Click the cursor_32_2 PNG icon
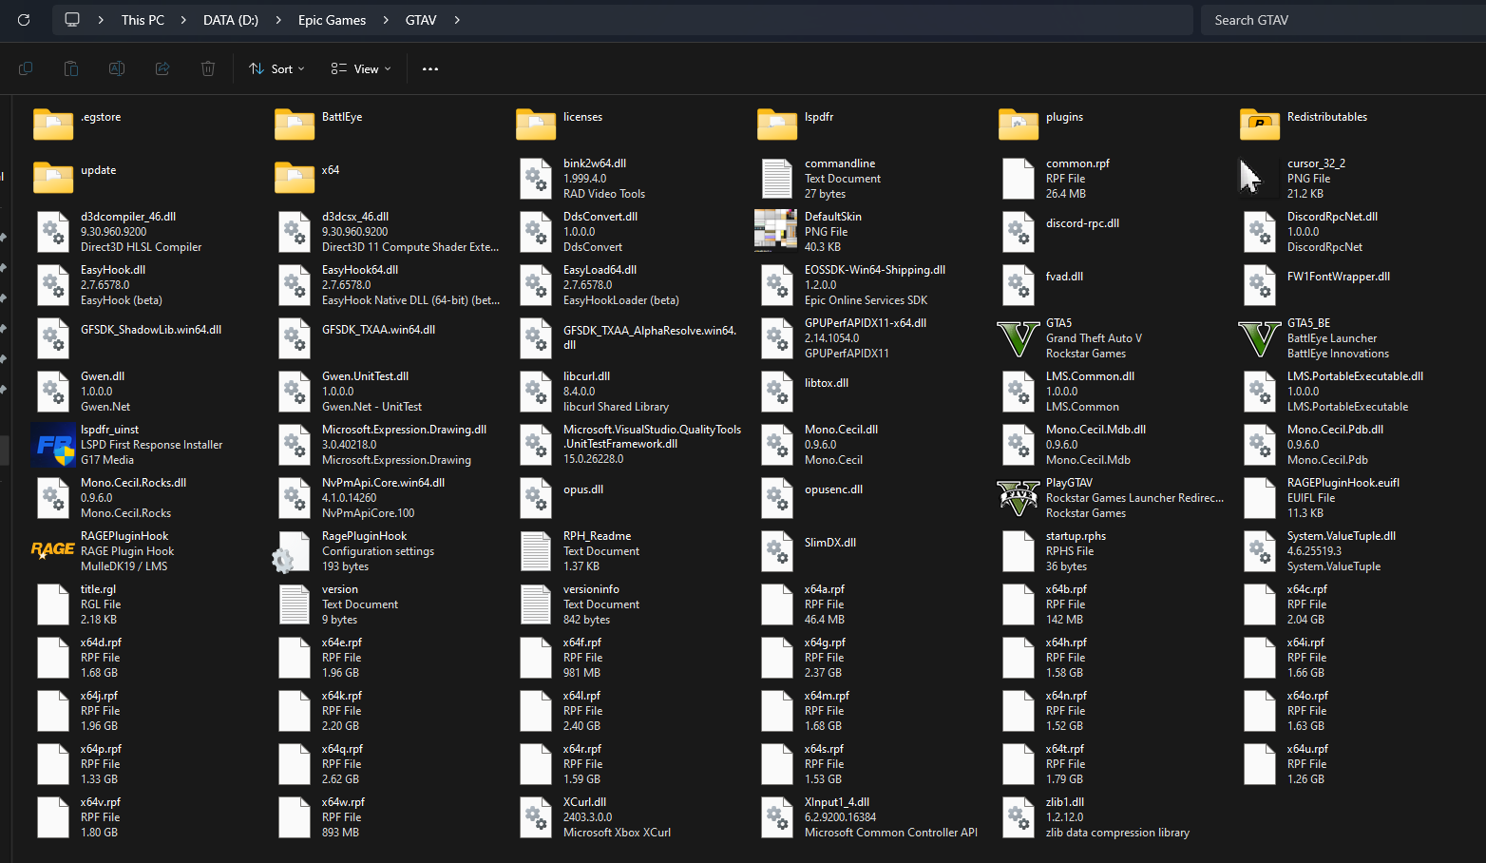Viewport: 1486px width, 863px height. pos(1250,178)
